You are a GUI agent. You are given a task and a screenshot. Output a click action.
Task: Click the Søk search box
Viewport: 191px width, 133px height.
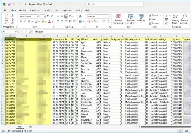click(114, 4)
